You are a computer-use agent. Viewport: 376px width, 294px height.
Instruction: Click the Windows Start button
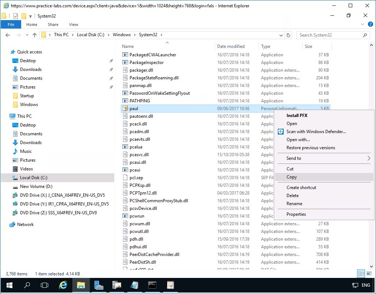tap(9, 285)
